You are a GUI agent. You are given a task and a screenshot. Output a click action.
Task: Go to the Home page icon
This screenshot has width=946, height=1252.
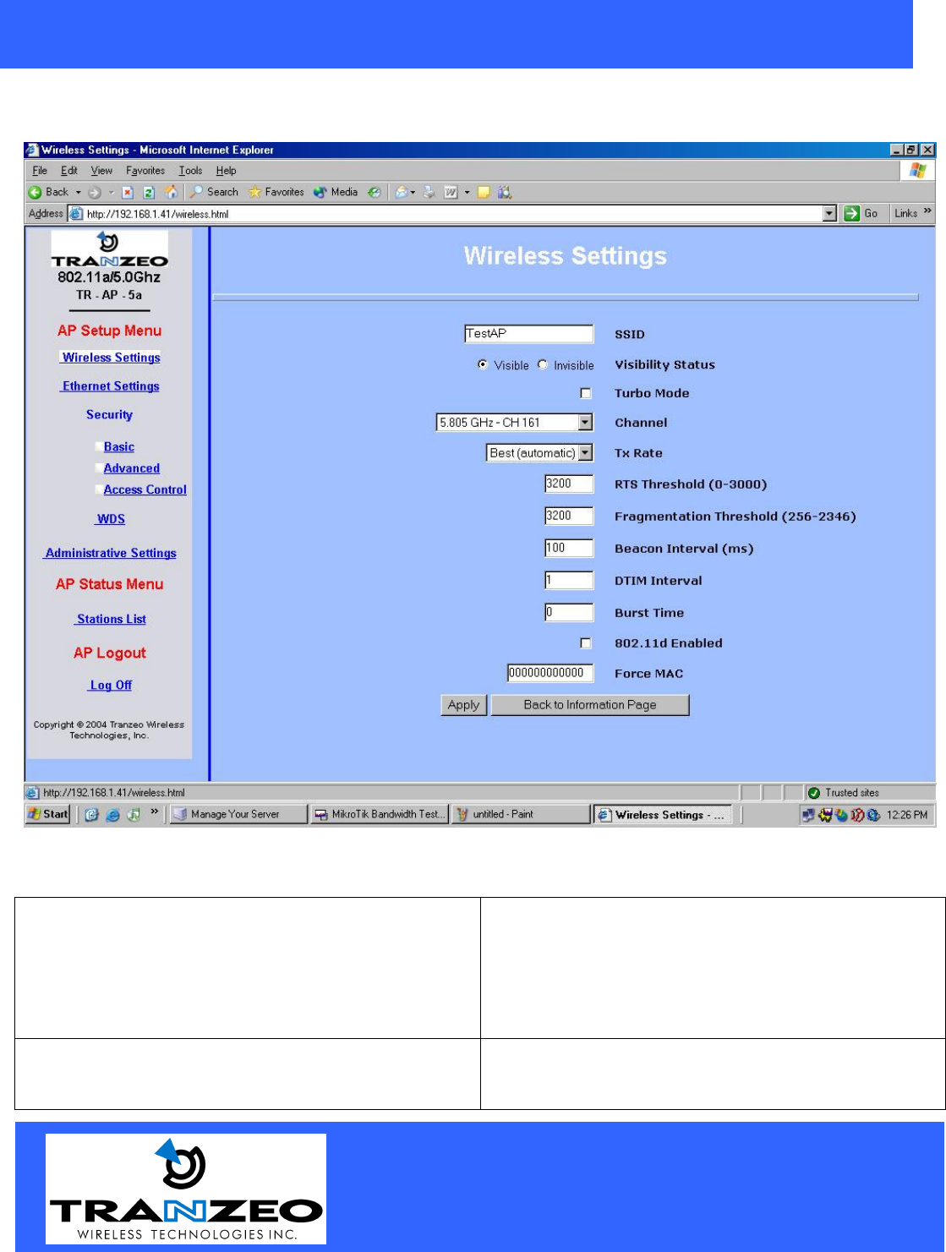click(x=171, y=192)
